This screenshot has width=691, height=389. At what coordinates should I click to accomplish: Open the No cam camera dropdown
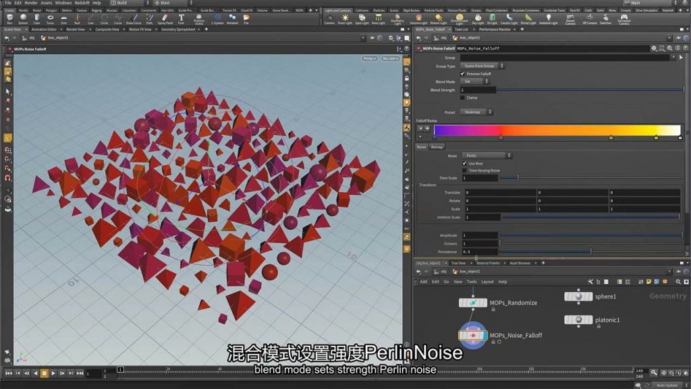[x=391, y=59]
